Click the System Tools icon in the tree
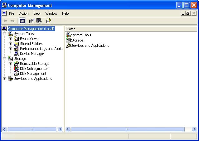This screenshot has height=141, width=199. click(x=10, y=34)
